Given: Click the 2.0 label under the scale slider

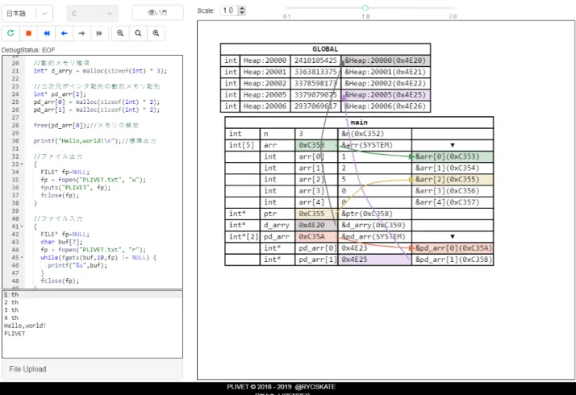Looking at the screenshot, I should [x=453, y=16].
